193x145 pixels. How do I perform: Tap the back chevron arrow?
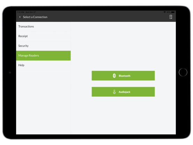click(x=20, y=17)
